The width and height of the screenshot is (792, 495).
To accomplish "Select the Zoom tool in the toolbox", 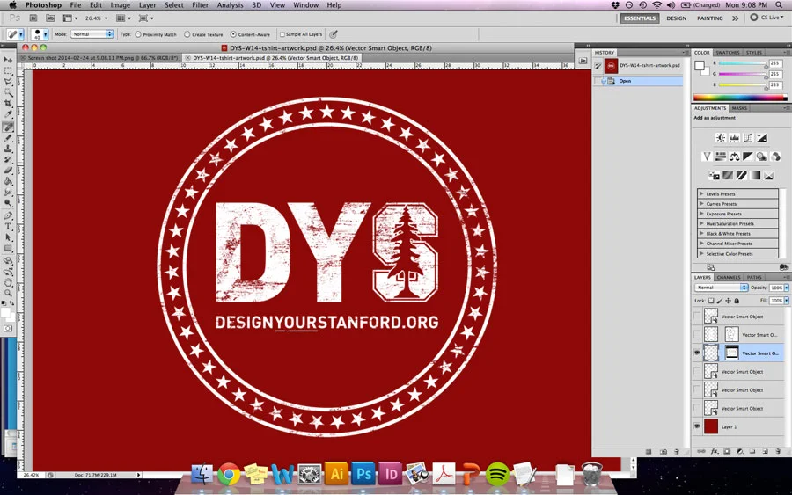I will click(8, 293).
